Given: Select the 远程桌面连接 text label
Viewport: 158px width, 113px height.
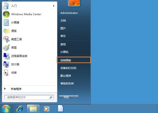Looking at the screenshot, I should pyautogui.click(x=19, y=56).
